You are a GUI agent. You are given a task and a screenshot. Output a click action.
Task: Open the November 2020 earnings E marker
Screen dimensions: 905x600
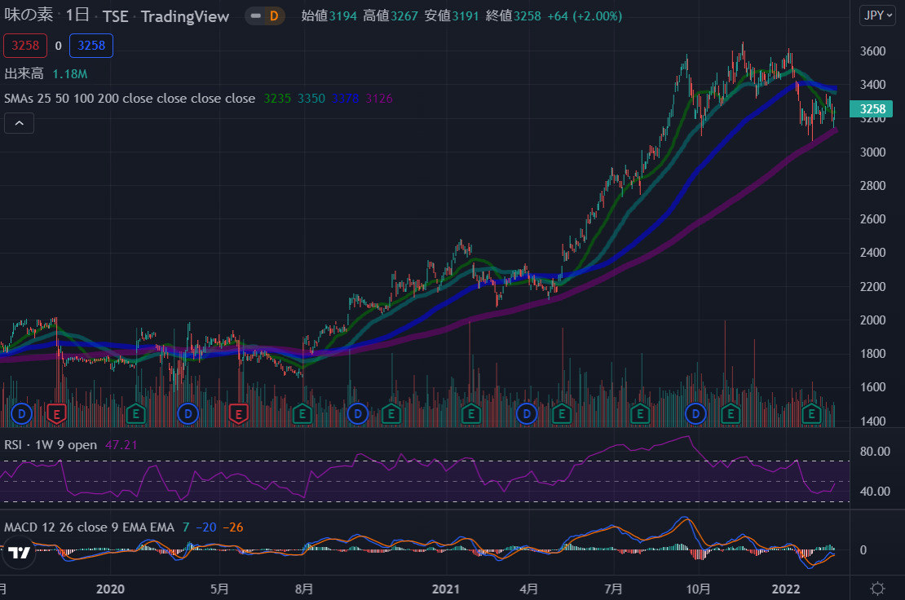coord(391,413)
